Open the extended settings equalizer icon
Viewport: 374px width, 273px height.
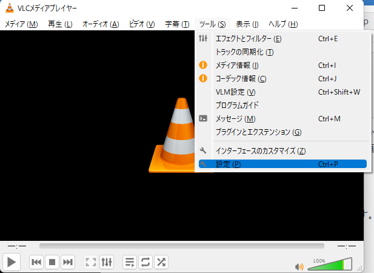(107, 262)
